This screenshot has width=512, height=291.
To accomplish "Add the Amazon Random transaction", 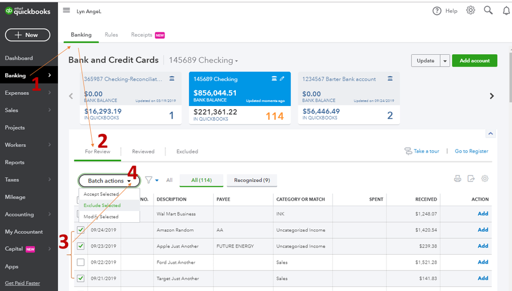I will coord(483,230).
